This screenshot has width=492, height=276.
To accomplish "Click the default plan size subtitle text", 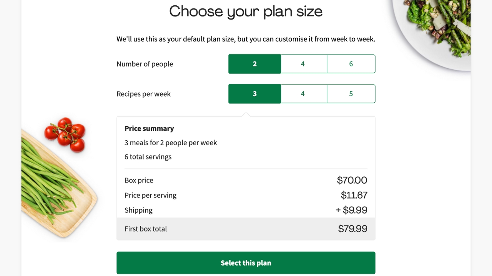I will 246,39.
